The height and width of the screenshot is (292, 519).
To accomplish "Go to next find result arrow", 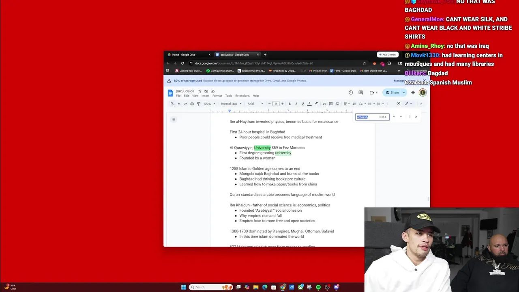I will point(401,117).
